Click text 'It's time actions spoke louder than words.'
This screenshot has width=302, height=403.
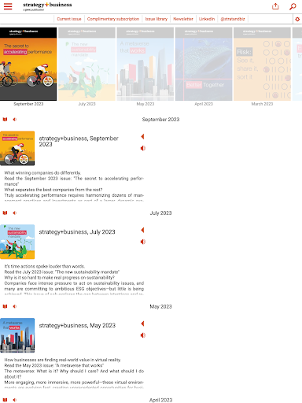(45, 266)
